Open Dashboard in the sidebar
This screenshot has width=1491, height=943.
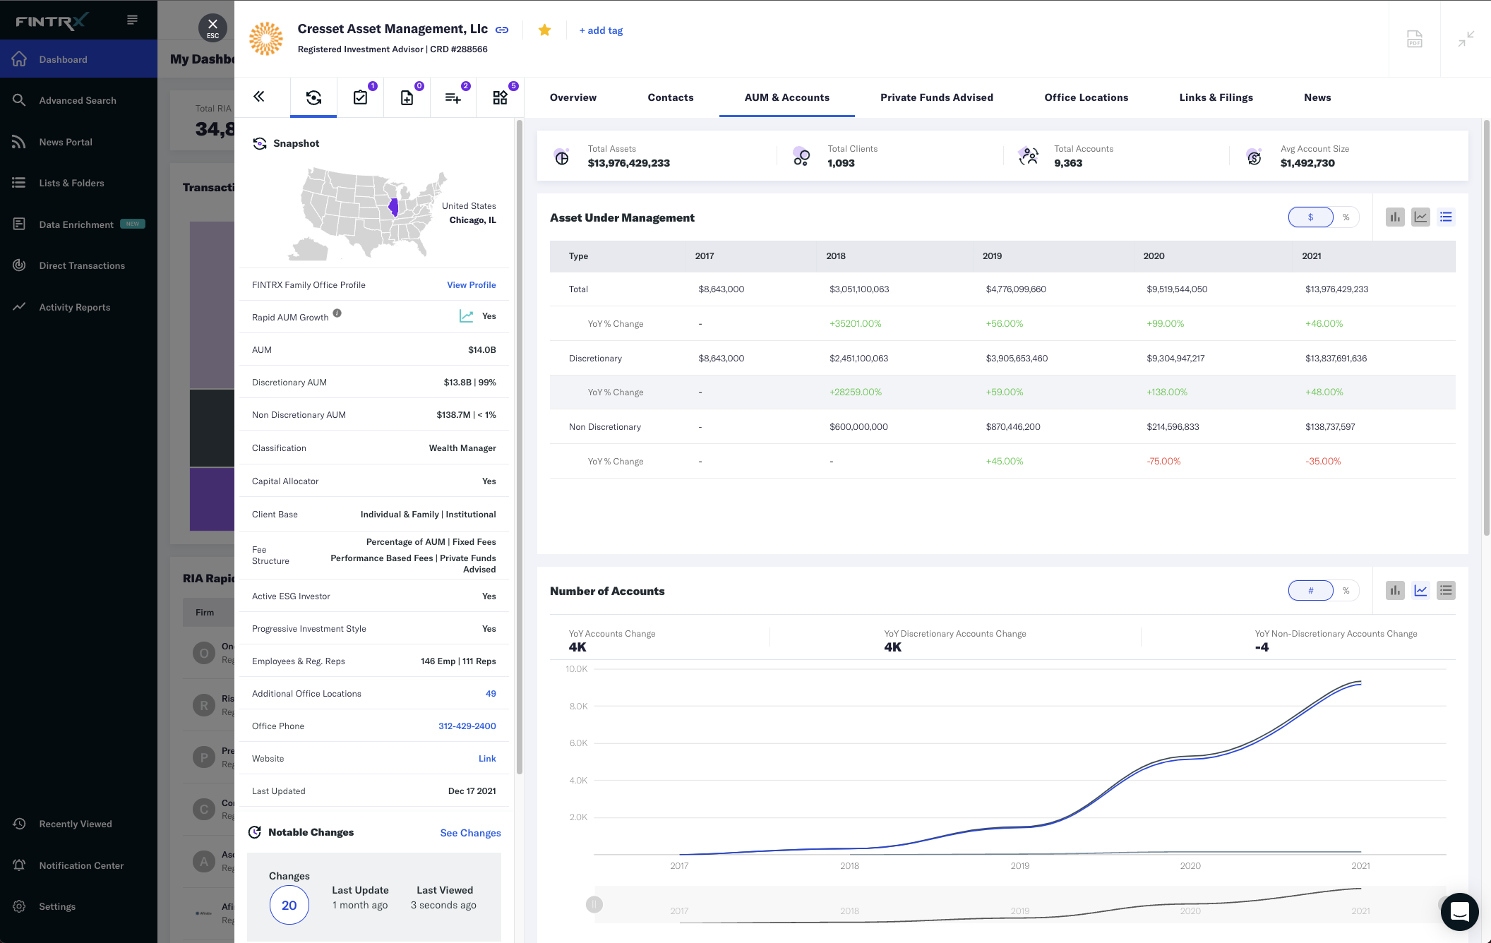coord(78,59)
